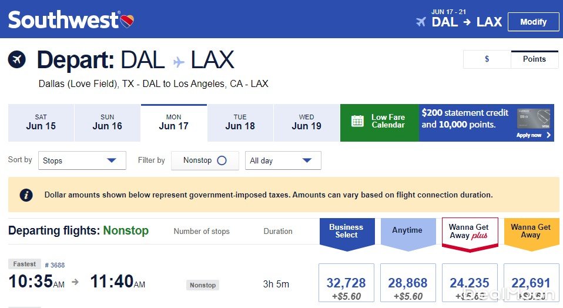Click the round Depart airplane icon
The image size is (563, 308).
click(17, 59)
